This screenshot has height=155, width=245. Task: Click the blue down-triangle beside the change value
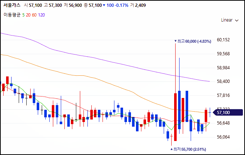pyautogui.click(x=104, y=5)
